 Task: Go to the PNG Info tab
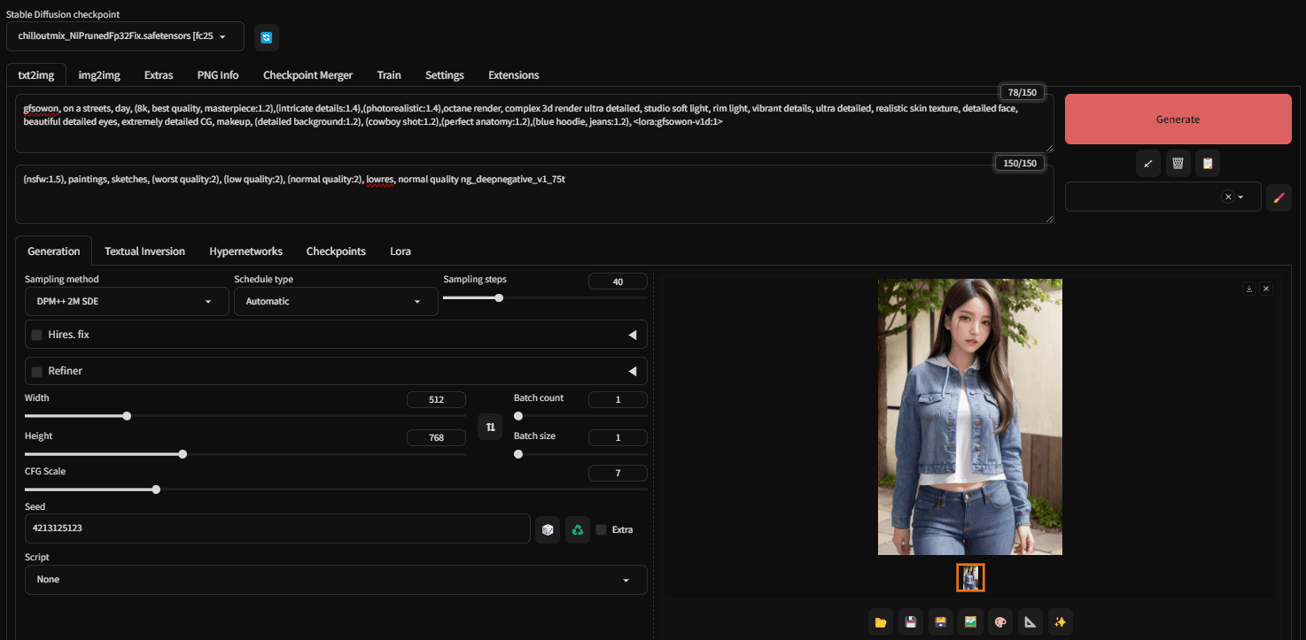click(x=218, y=75)
